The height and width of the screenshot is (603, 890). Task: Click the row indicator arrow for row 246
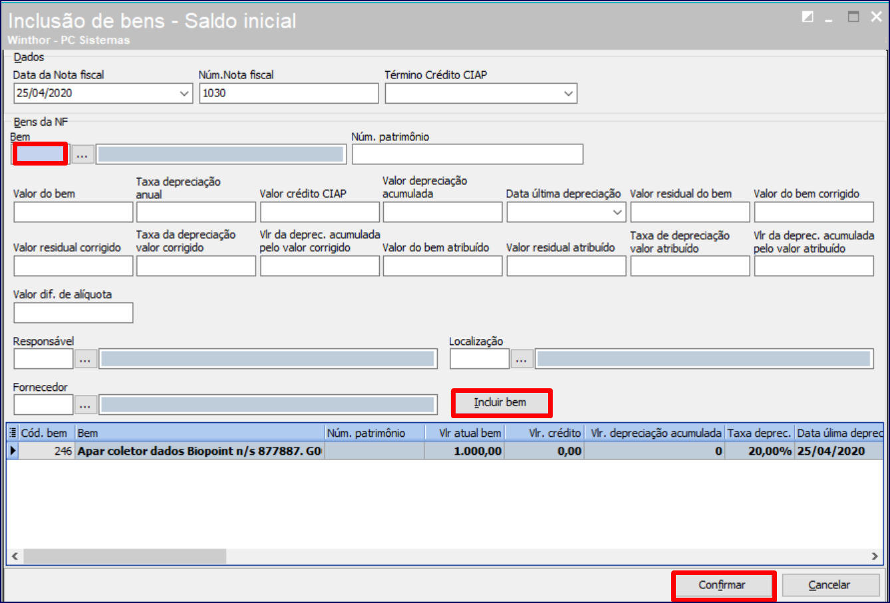click(13, 451)
